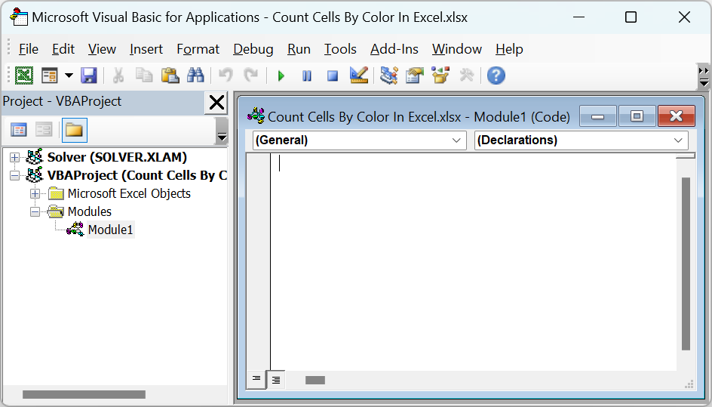Open the Properties Window toolbar icon
Screen dimensions: 712x407
(415, 76)
